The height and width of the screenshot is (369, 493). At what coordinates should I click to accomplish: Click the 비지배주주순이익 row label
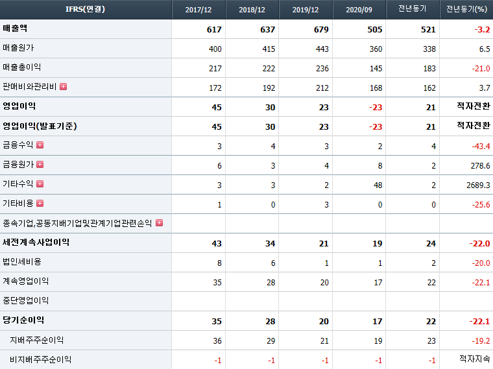[x=41, y=359]
